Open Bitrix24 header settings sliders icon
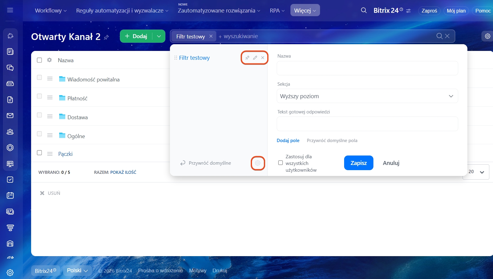The height and width of the screenshot is (279, 493). pyautogui.click(x=408, y=11)
